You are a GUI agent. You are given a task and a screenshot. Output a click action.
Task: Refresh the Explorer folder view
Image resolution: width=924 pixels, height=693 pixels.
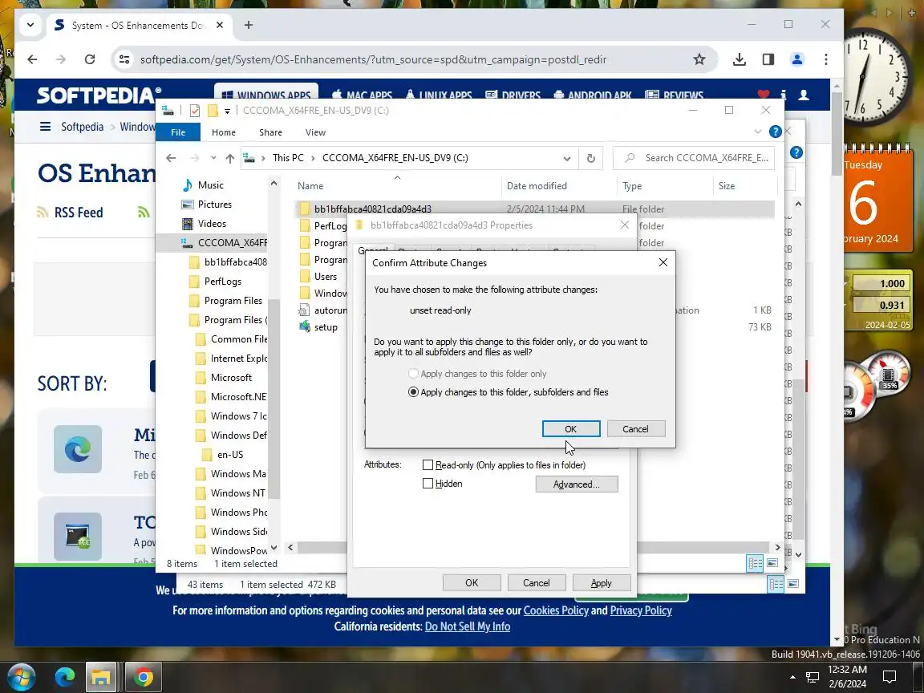[x=590, y=158]
